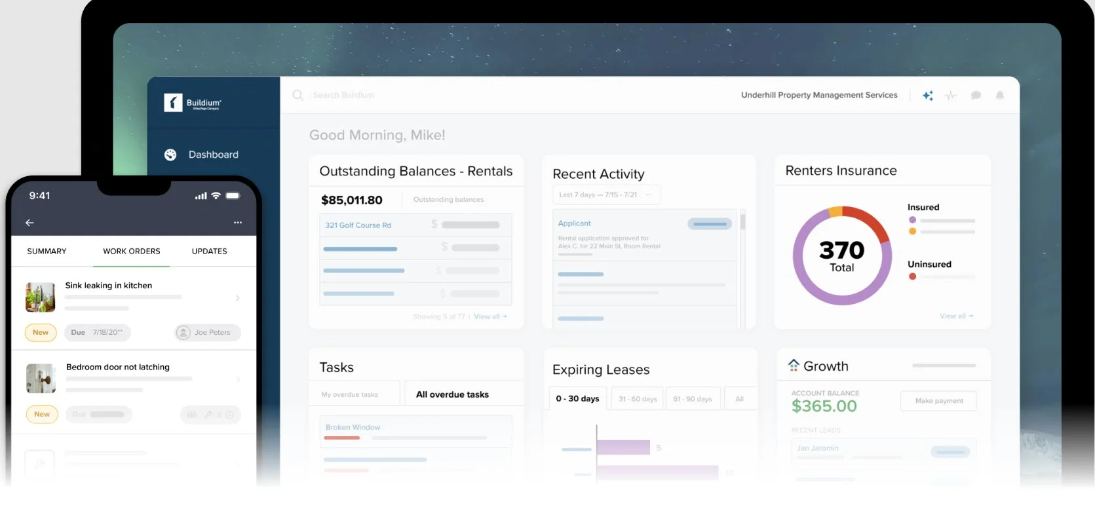1095x507 pixels.
Task: Click the Dashboard gauge icon
Action: pos(170,155)
